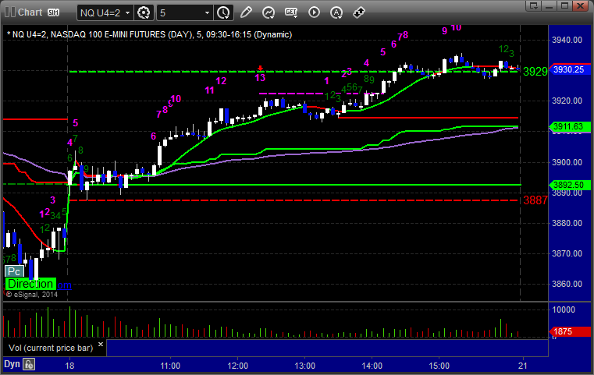
Task: Click the 3860.00 price axis label
Action: (x=567, y=284)
